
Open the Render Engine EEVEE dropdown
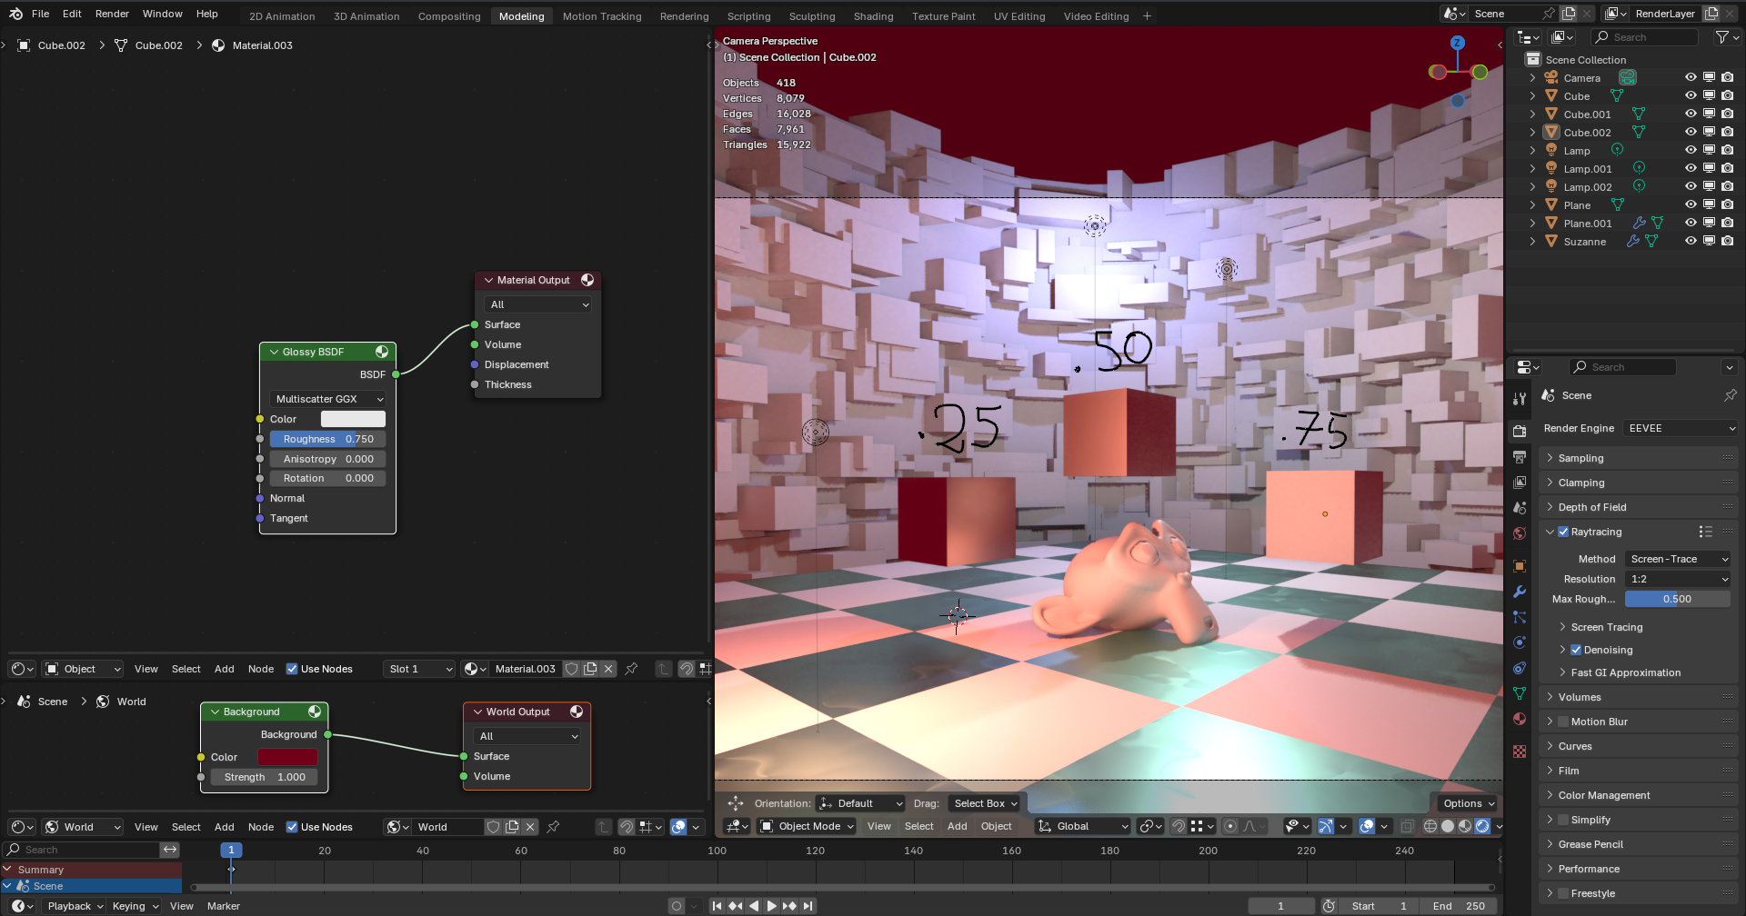(1681, 428)
